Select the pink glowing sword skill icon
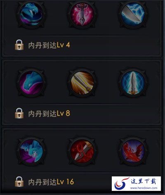Image resolution: width=165 pixels, height=195 pixels. pos(82,14)
